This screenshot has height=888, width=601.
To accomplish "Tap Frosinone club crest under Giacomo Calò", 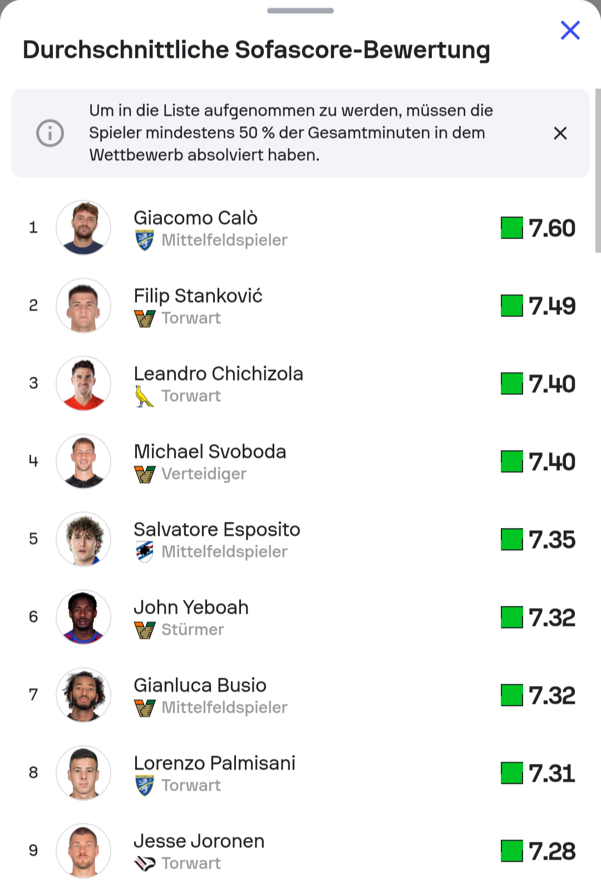I will point(145,241).
